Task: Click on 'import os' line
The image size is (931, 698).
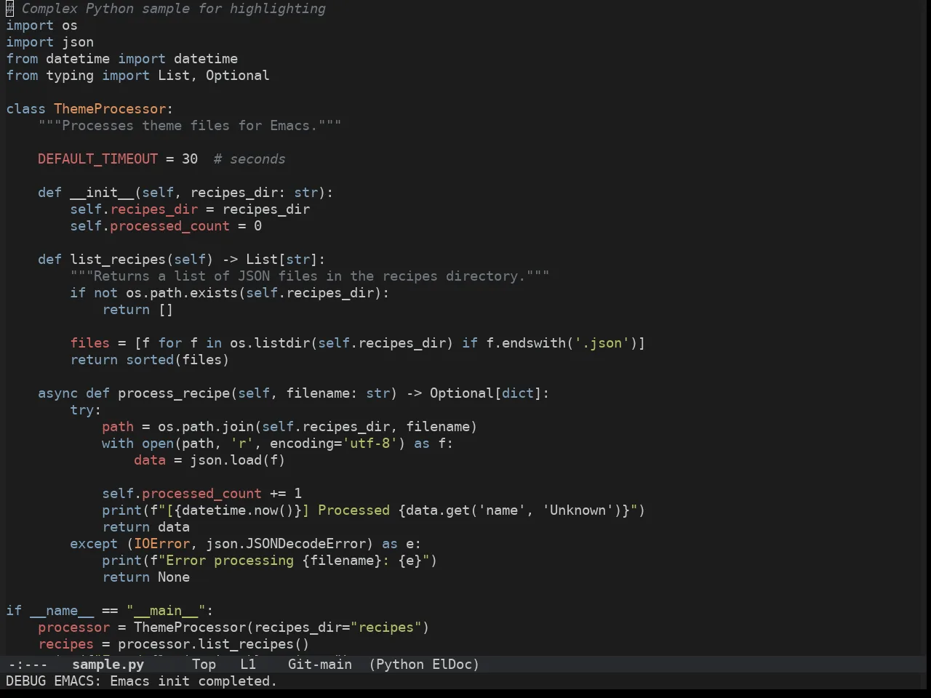Action: point(41,25)
